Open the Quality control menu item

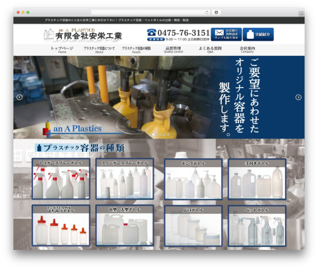(173, 50)
